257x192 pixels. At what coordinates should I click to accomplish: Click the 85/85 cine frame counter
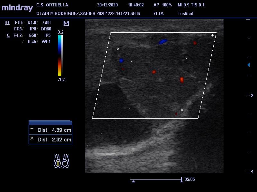point(190,179)
